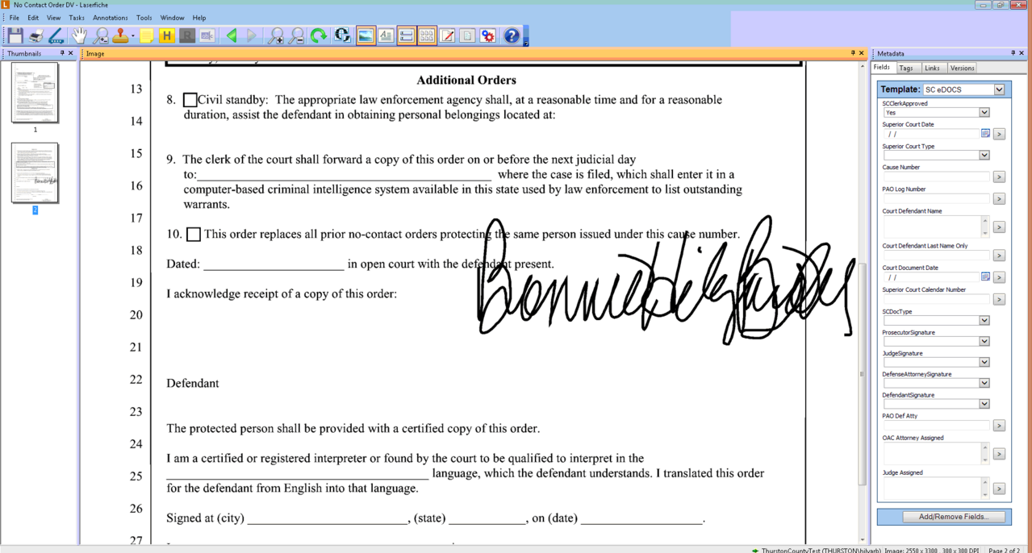Open the ProsecutorSignature dropdown

[x=984, y=342]
